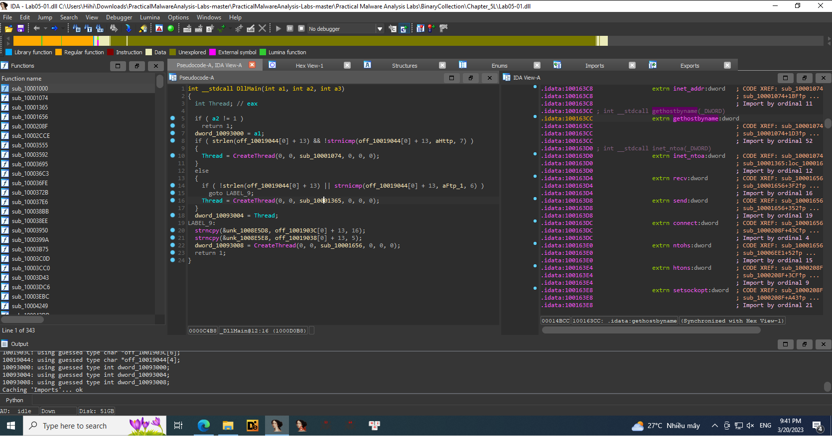Open the back-navigation history dropdown arrow
832x436 pixels.
coord(45,28)
